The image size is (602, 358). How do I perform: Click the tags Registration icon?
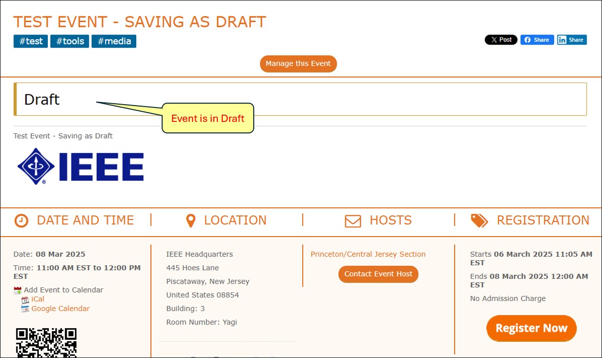click(x=479, y=221)
